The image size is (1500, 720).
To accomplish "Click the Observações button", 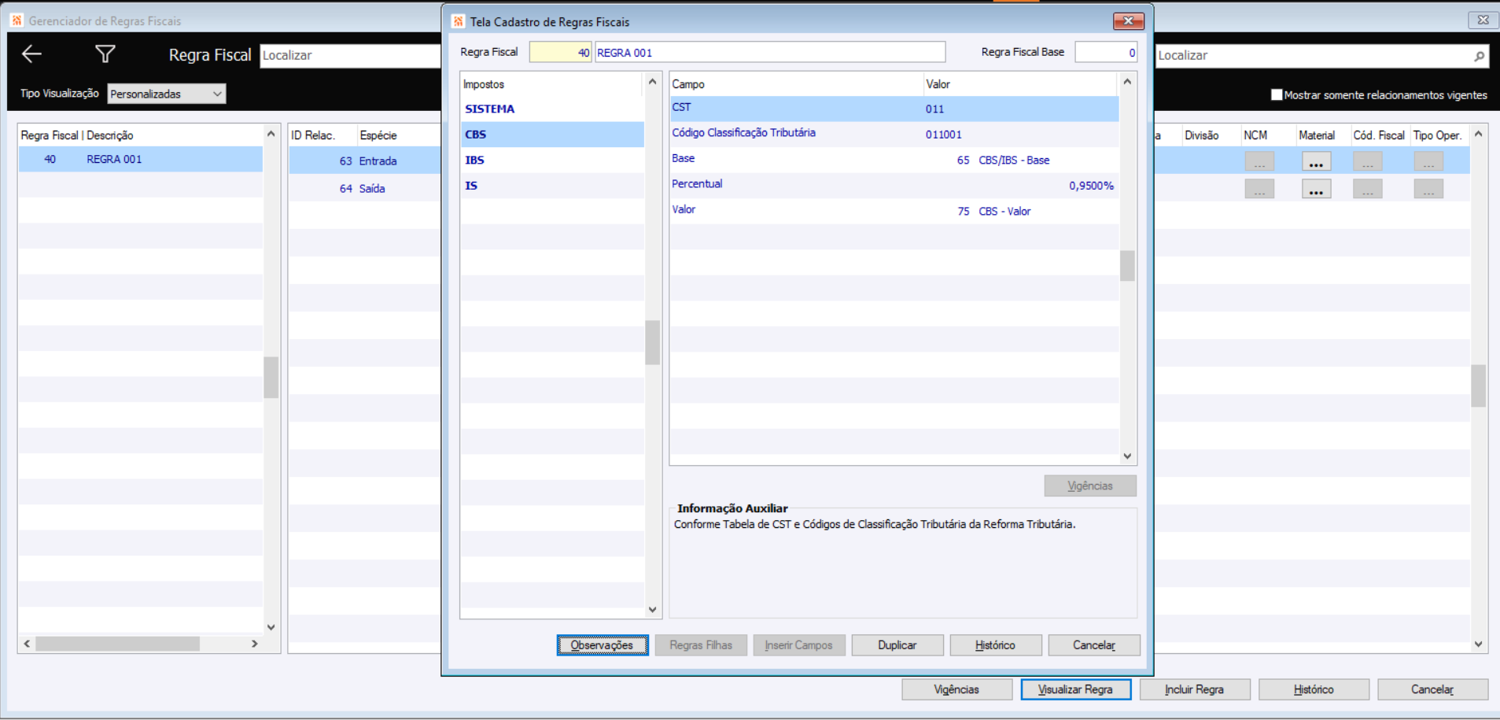I will tap(603, 645).
